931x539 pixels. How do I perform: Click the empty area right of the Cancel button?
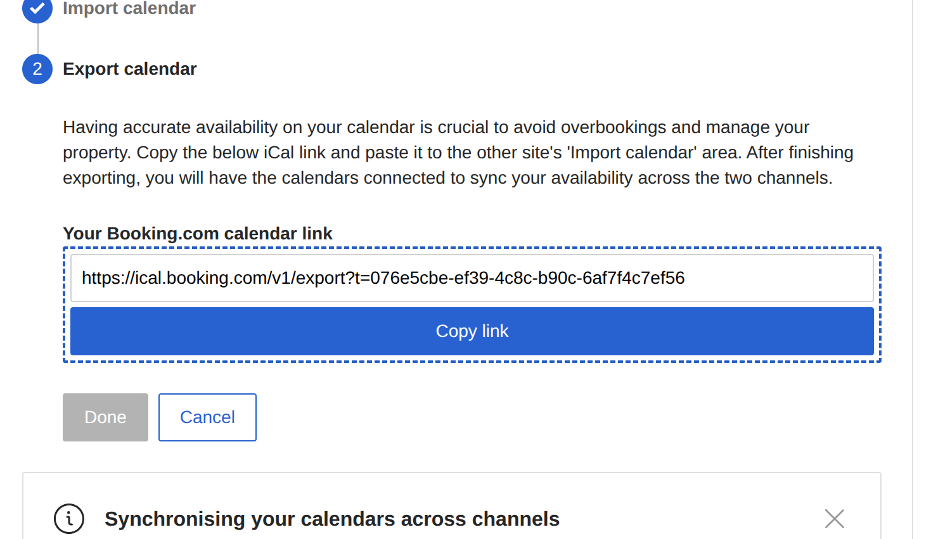coord(507,417)
